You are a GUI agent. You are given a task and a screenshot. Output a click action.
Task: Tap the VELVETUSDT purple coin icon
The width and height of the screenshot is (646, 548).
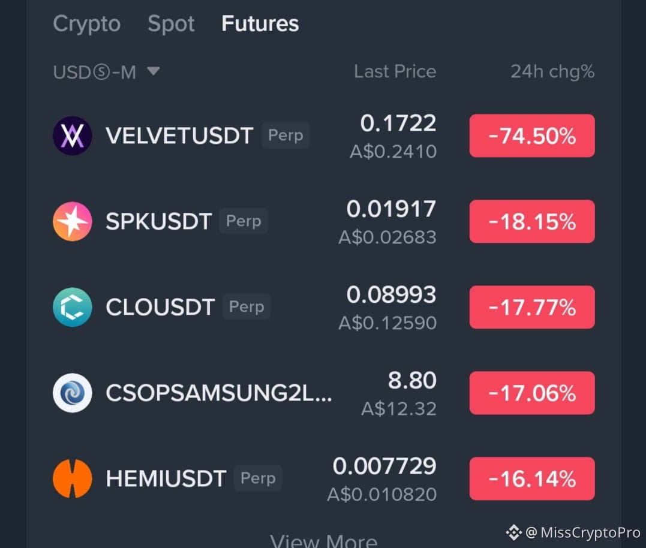pos(73,136)
